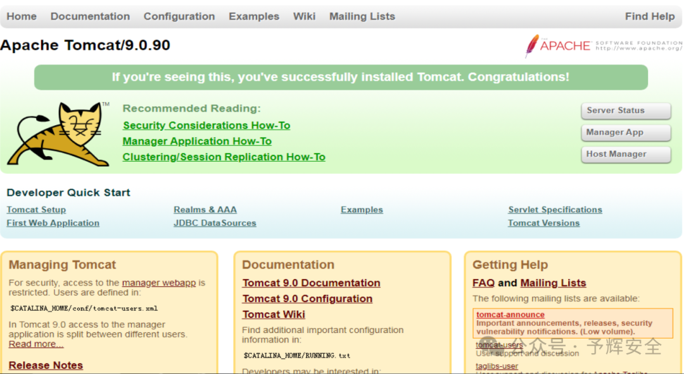This screenshot has height=374, width=684.
Task: Open Tomcat 9.0 Documentation link
Action: point(311,283)
